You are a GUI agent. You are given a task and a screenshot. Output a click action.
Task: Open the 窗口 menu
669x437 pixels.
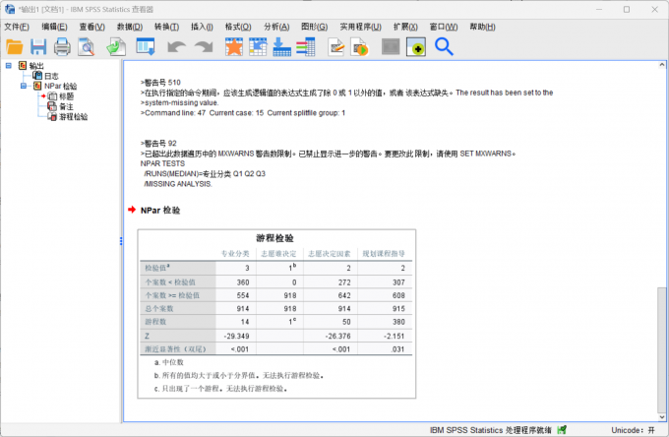coord(444,27)
